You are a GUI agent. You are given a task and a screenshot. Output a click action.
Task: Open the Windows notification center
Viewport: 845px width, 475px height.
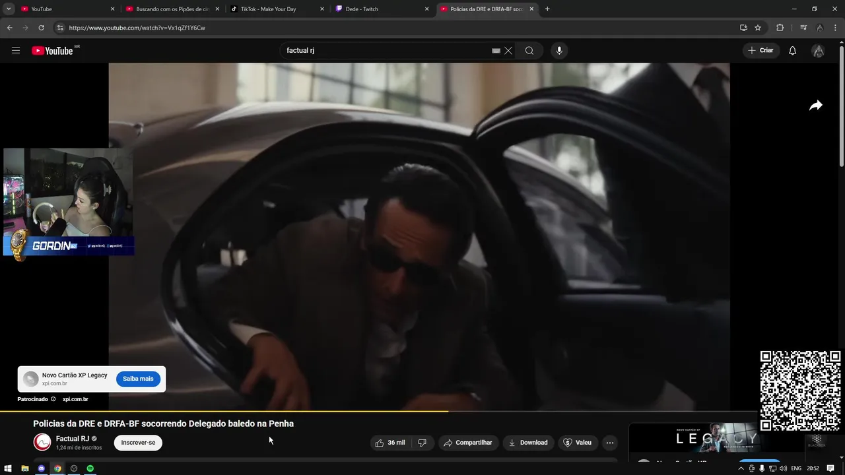point(830,468)
